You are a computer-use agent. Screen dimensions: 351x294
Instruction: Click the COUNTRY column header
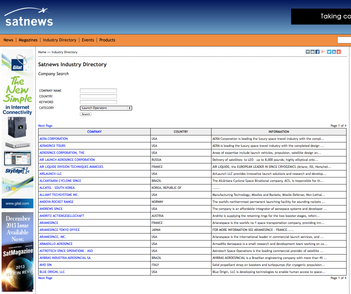[x=181, y=132]
